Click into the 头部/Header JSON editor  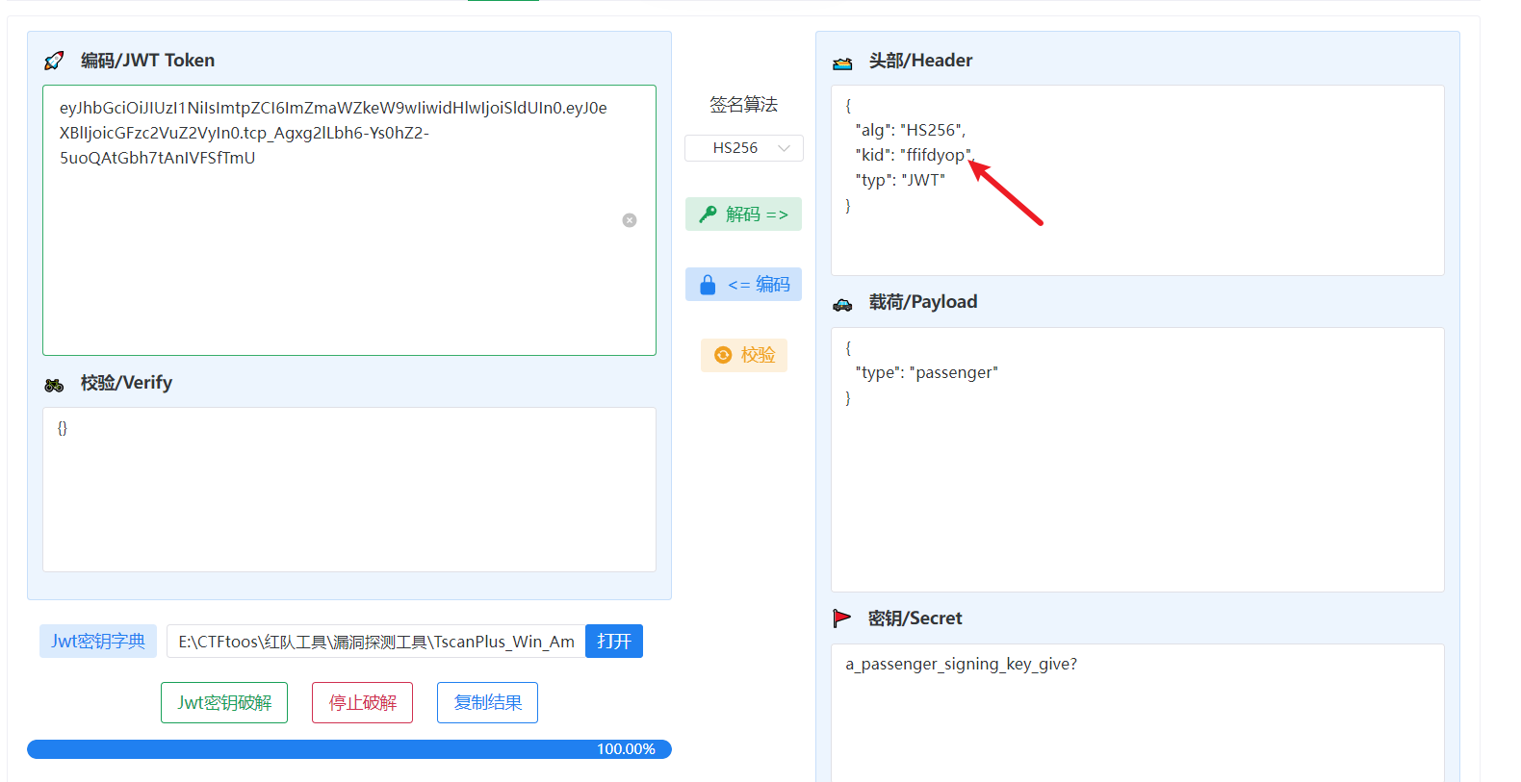(x=1138, y=181)
